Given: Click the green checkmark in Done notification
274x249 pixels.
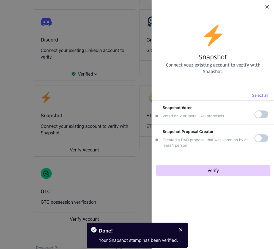Looking at the screenshot, I should pyautogui.click(x=94, y=230).
